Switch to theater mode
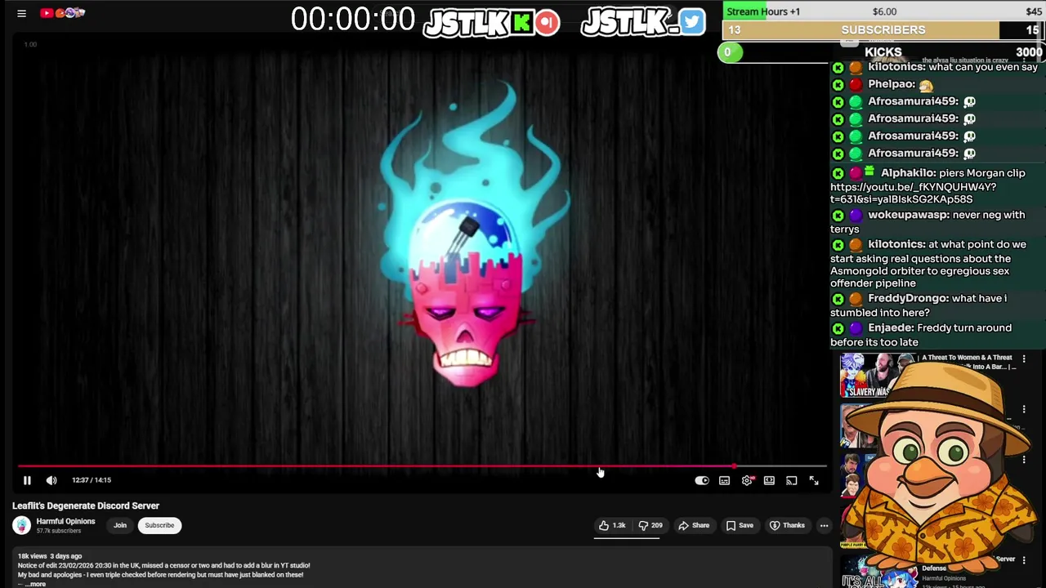This screenshot has height=588, width=1046. point(769,480)
